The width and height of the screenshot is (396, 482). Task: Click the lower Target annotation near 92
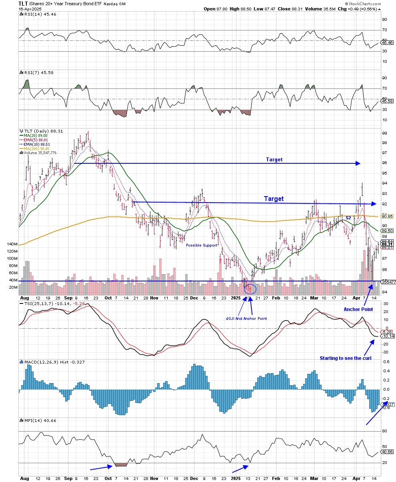click(x=274, y=199)
